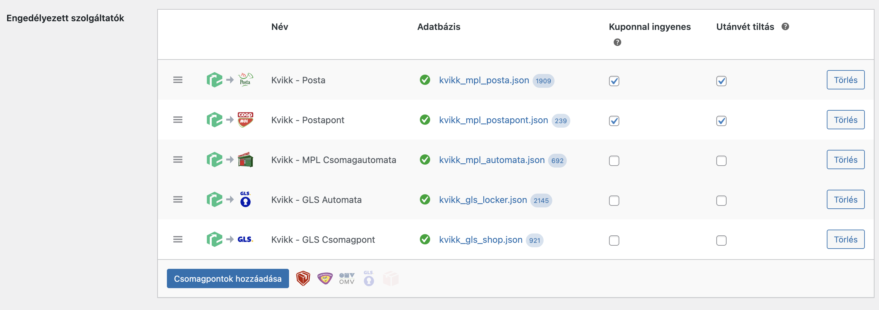Viewport: 879px width, 310px height.
Task: Open the kvikk_gls_locker.json database link
Action: (482, 200)
